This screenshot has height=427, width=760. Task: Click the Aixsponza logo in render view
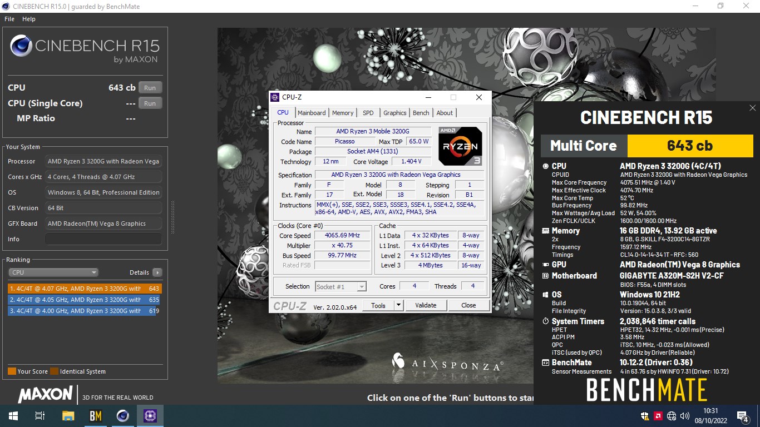tap(448, 363)
